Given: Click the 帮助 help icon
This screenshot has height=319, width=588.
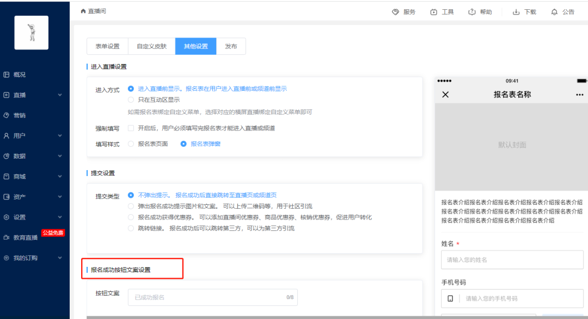Looking at the screenshot, I should pos(471,12).
